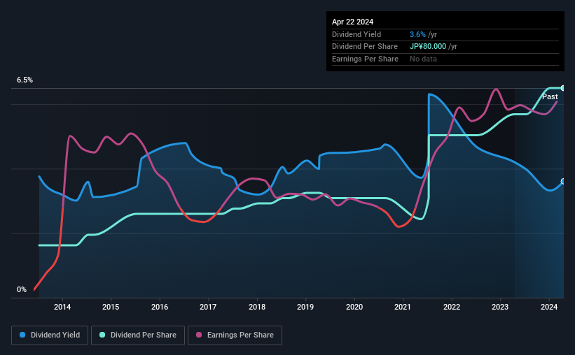Click the blue endpoint marker on Dividend Yield line
The image size is (575, 355).
[563, 182]
